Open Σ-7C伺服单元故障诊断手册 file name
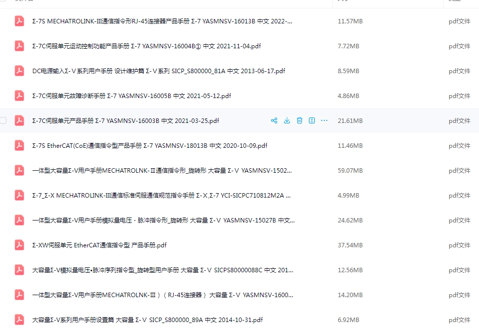 point(132,96)
